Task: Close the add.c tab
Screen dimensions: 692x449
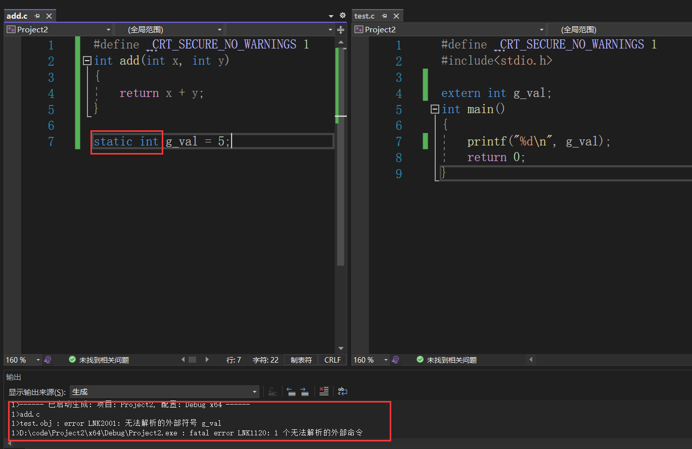Action: point(49,16)
